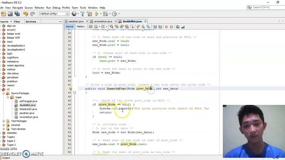Close the pecahan.java editor tab

point(87,21)
